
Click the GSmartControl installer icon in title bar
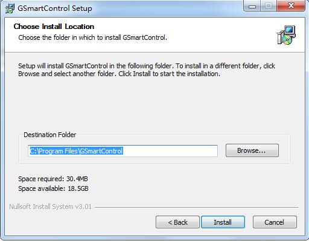(x=10, y=8)
